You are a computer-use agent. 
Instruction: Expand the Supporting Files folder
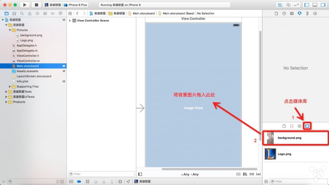coord(10,87)
